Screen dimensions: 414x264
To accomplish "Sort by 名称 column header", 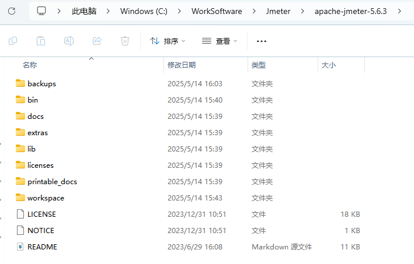I will pyautogui.click(x=30, y=65).
